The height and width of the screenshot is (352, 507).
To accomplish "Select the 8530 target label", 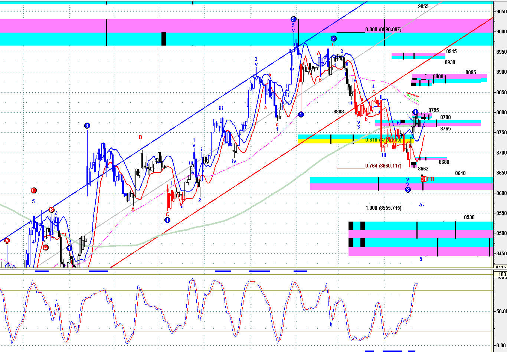I will [x=469, y=217].
